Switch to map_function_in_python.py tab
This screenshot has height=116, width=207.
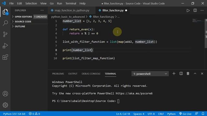(72, 10)
